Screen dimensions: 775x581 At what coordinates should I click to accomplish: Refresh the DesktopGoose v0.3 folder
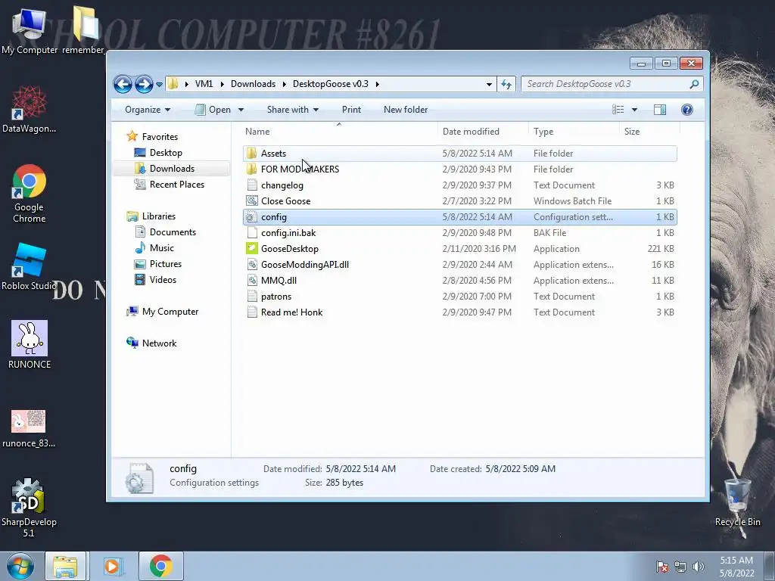(x=506, y=84)
